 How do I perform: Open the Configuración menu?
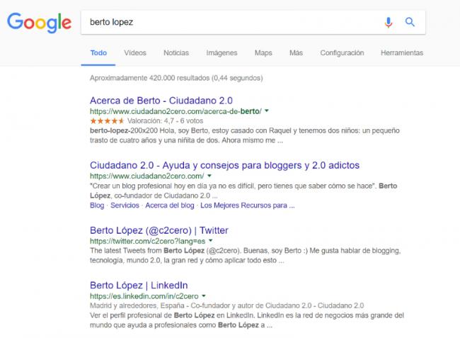(342, 53)
